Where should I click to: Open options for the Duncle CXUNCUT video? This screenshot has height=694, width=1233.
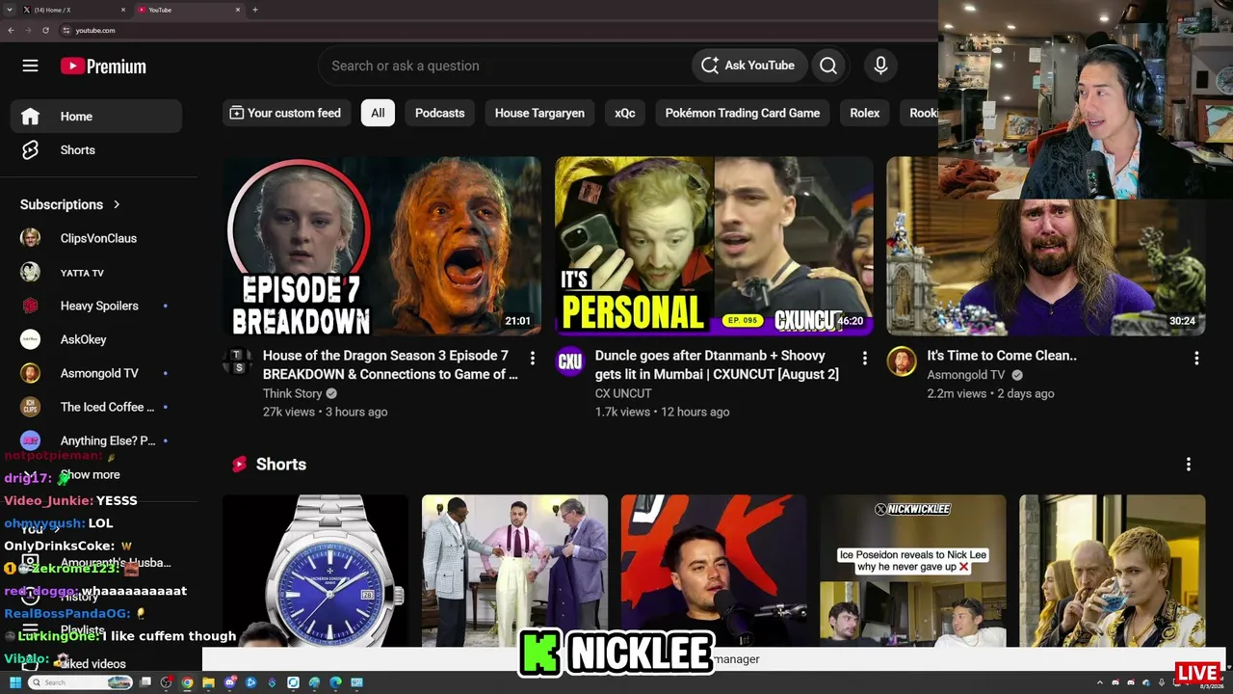[x=864, y=359]
